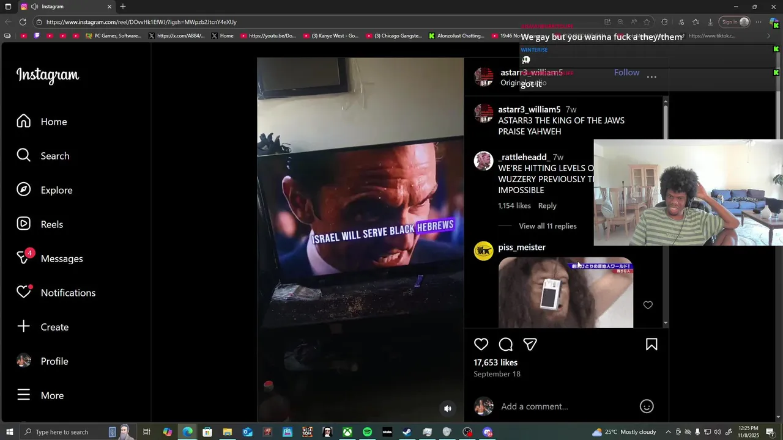
Task: Go to Home in the Instagram sidebar
Action: pyautogui.click(x=42, y=122)
